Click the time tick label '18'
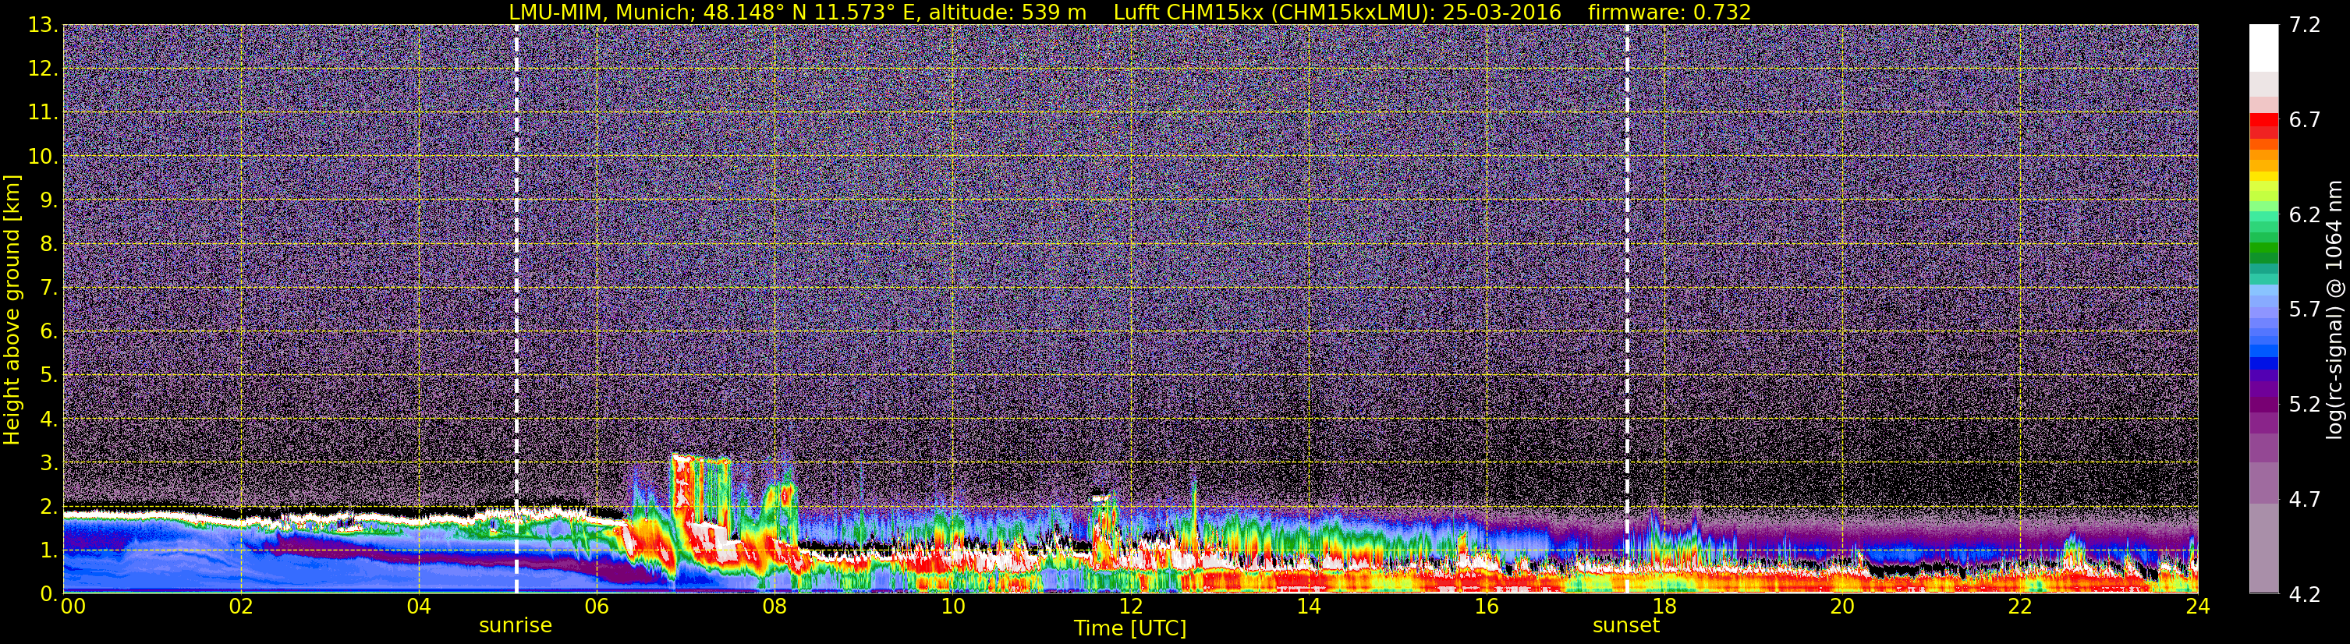Image resolution: width=2350 pixels, height=644 pixels. point(1664,607)
